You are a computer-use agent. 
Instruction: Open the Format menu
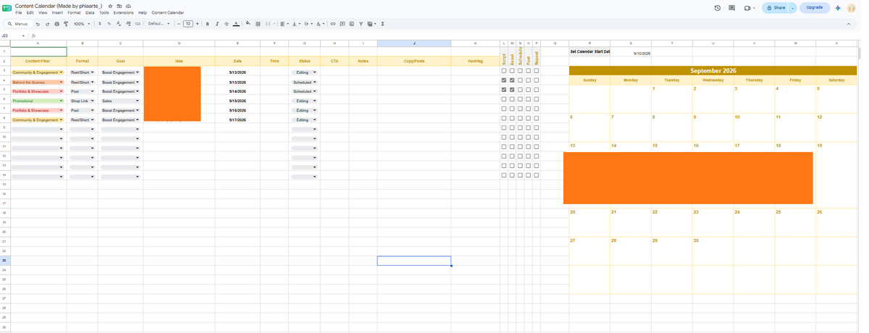pyautogui.click(x=74, y=12)
